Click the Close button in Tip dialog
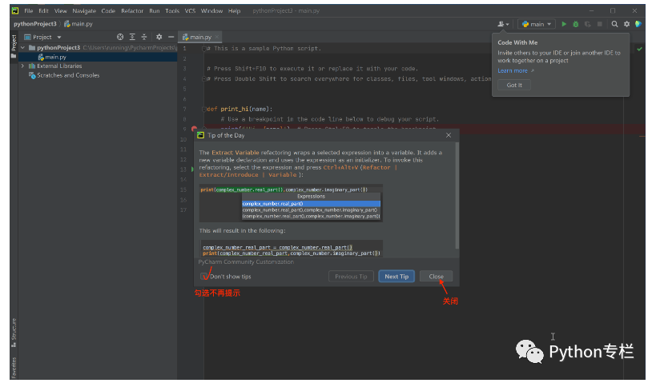The width and height of the screenshot is (656, 383). tap(436, 277)
